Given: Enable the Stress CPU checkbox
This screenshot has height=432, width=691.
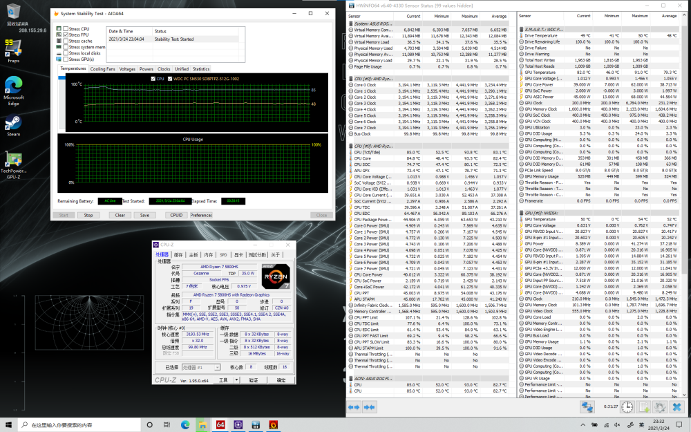Looking at the screenshot, I should [x=65, y=28].
